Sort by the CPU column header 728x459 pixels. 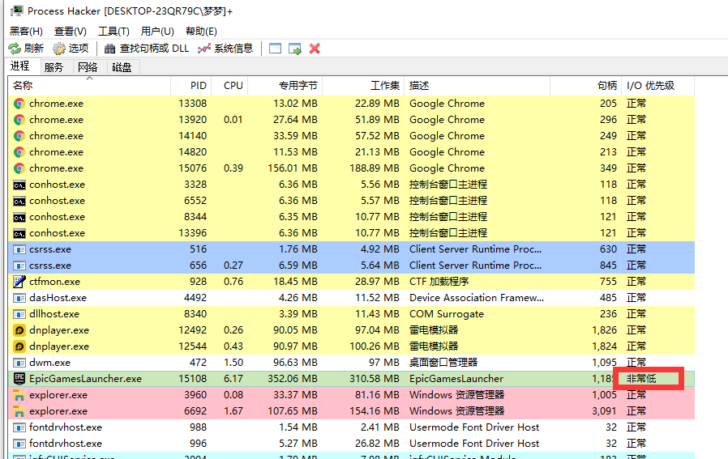pyautogui.click(x=229, y=85)
